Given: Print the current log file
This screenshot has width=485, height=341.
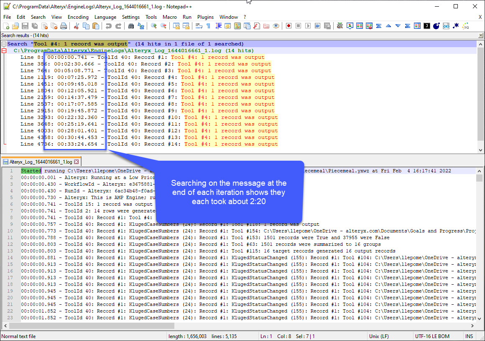Looking at the screenshot, I should coord(64,26).
